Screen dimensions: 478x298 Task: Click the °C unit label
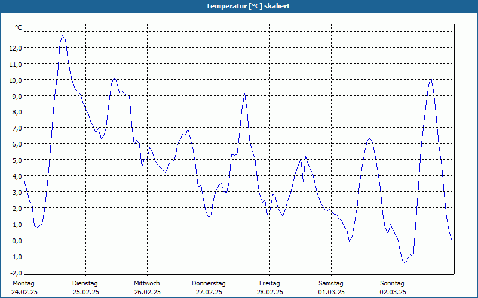point(19,27)
